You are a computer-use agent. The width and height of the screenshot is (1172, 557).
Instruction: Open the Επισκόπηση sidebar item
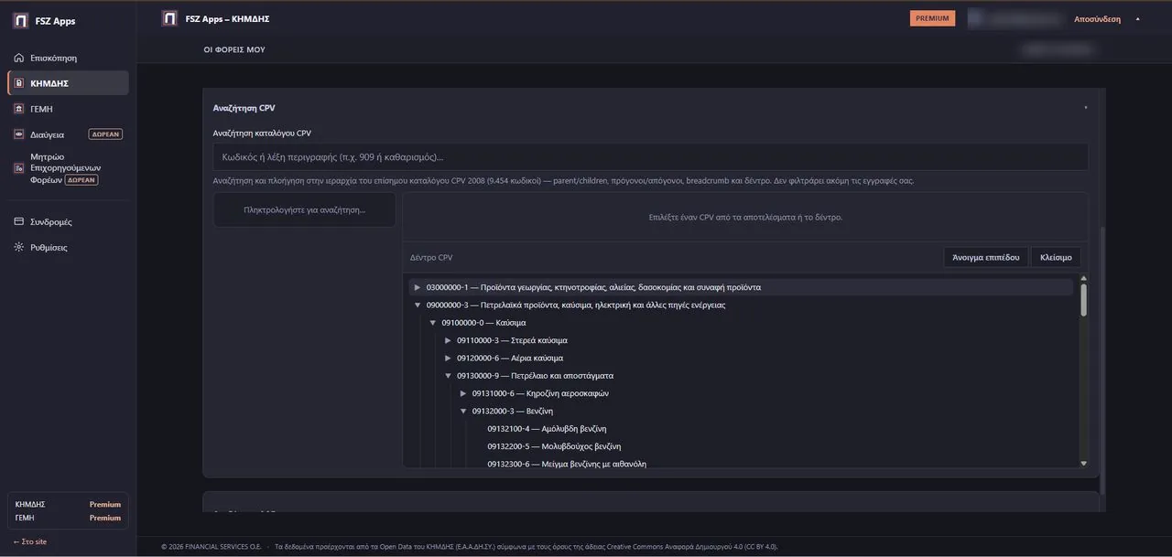click(68, 58)
